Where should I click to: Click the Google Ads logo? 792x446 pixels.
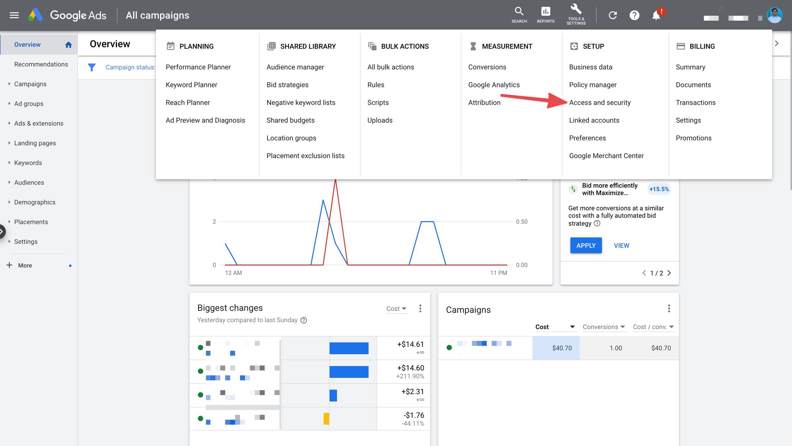pos(67,15)
